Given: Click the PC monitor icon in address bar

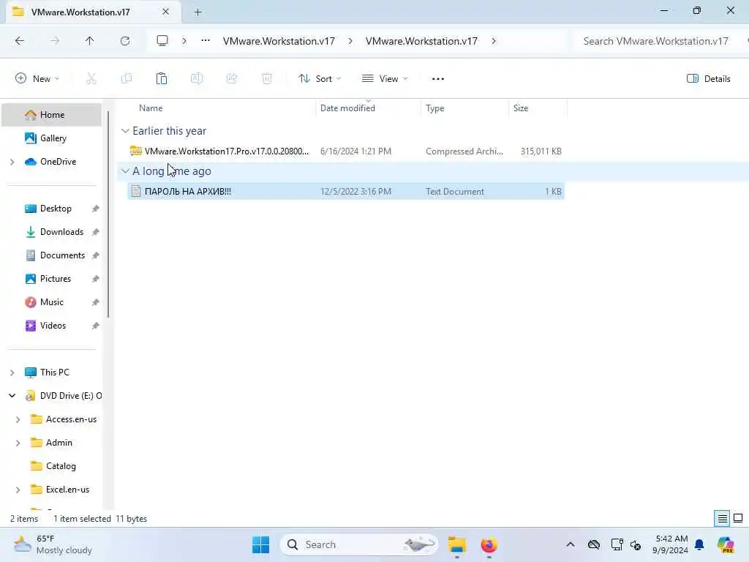Looking at the screenshot, I should (162, 41).
